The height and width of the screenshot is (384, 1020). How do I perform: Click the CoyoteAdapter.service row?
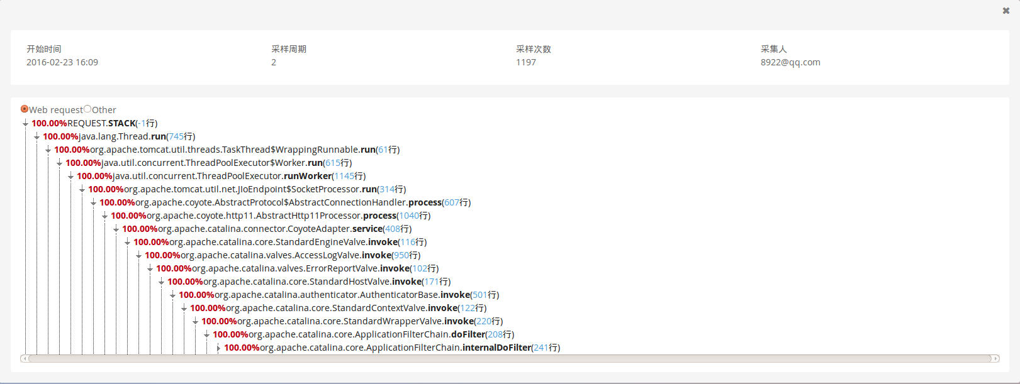267,229
